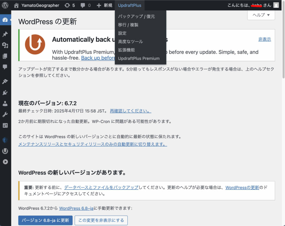
Task: Open the Settings sliders sidebar icon
Action: point(5,125)
